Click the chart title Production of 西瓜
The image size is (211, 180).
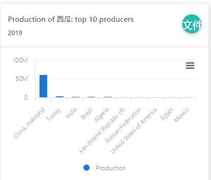pyautogui.click(x=71, y=19)
